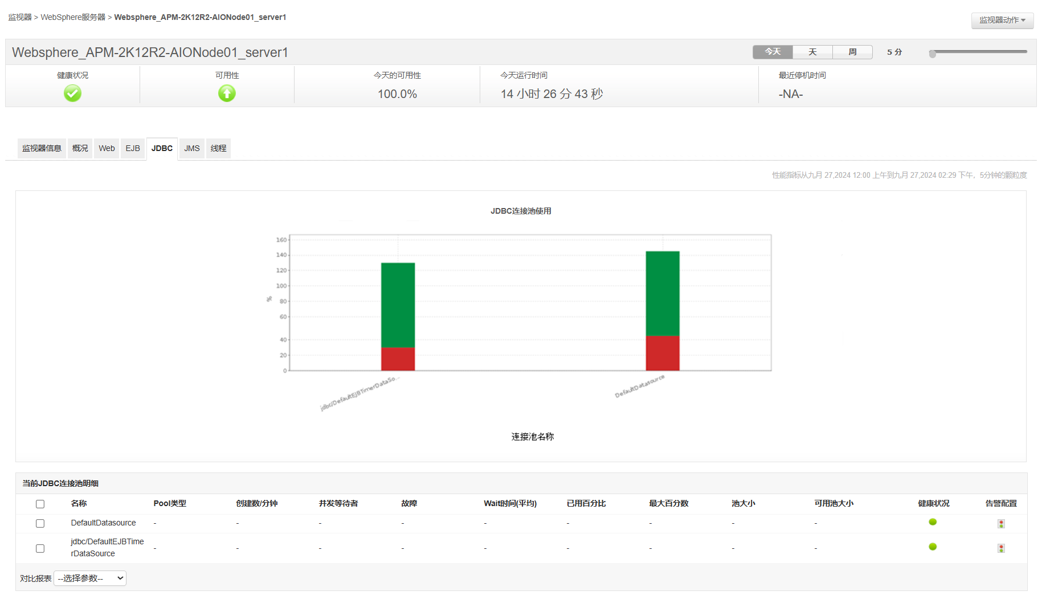Select the 天 time range button
The height and width of the screenshot is (599, 1046).
pos(812,52)
